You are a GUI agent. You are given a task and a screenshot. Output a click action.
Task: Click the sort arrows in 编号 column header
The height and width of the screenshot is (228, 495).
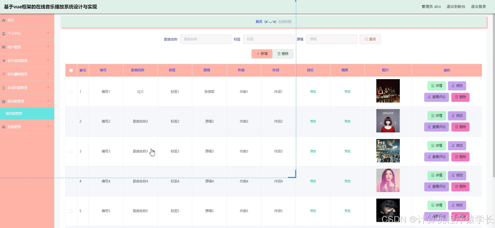pos(109,70)
